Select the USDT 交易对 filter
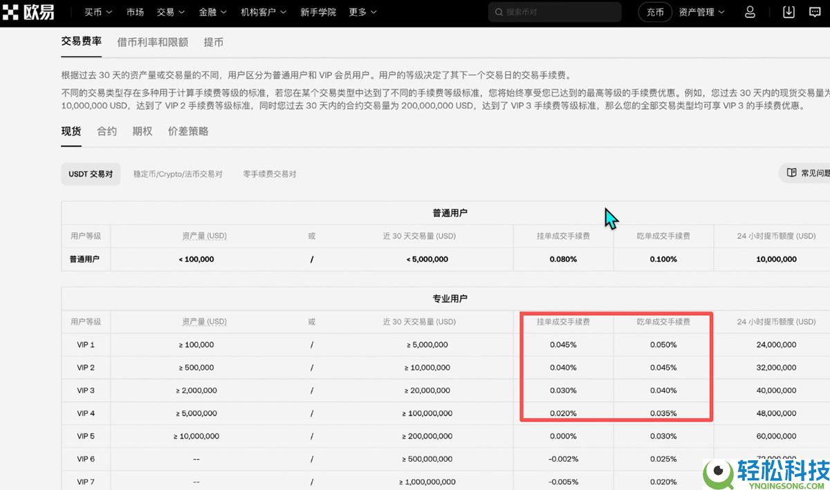Image resolution: width=830 pixels, height=490 pixels. tap(91, 174)
